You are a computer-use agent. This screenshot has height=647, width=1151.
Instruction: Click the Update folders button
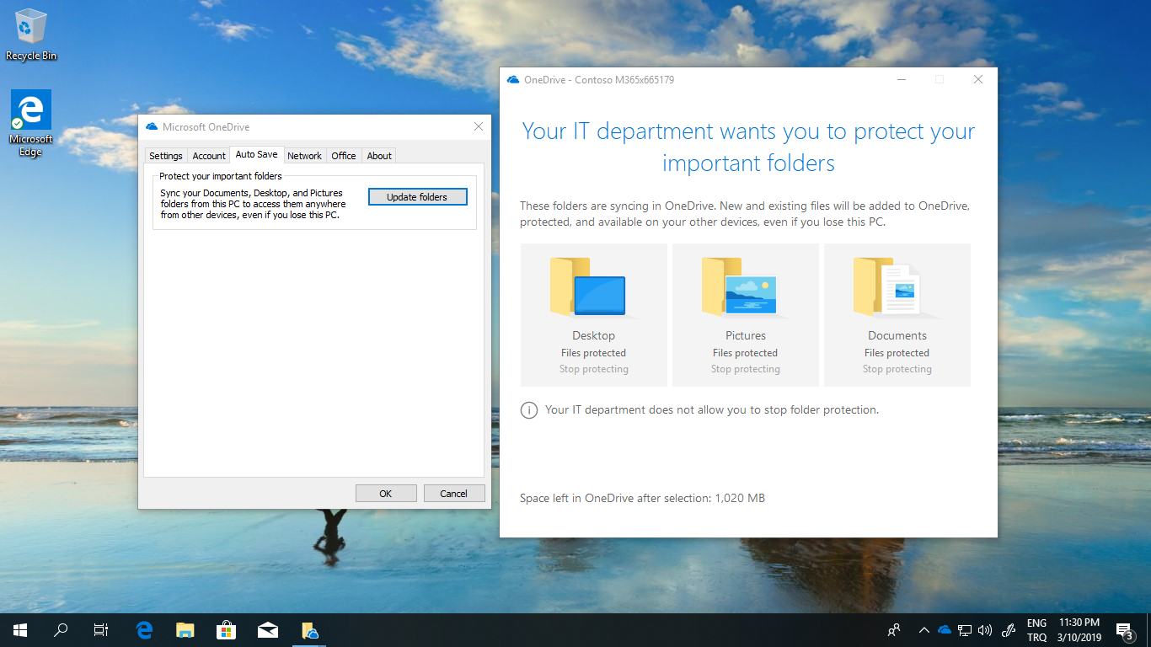pos(417,197)
